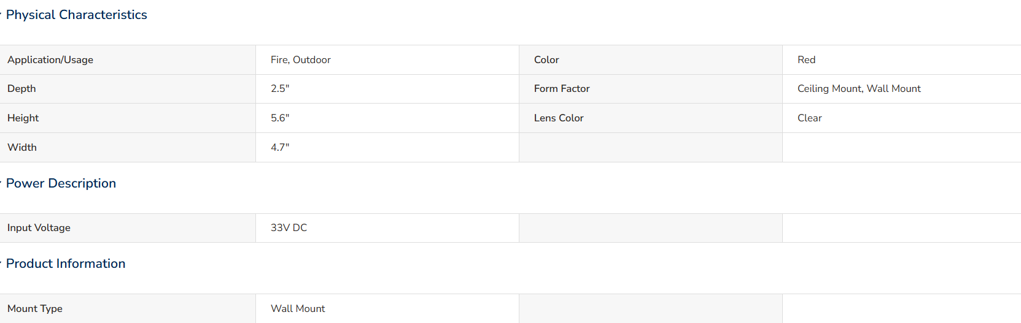Click the Input Voltage label
Screen dimensions: 1021x323
[x=39, y=228]
